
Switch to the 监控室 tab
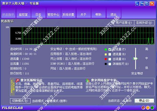coord(23,13)
